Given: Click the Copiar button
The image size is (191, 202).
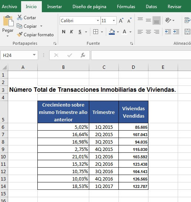Looking at the screenshot, I should [x=27, y=26].
